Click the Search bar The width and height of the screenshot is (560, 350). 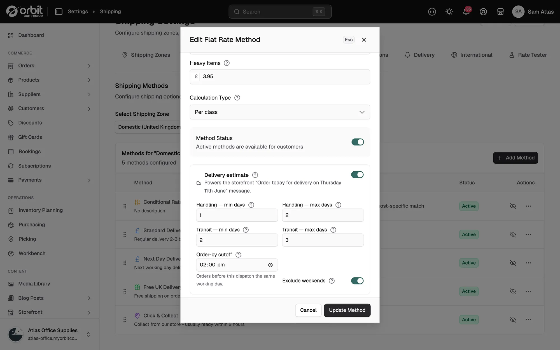[280, 12]
